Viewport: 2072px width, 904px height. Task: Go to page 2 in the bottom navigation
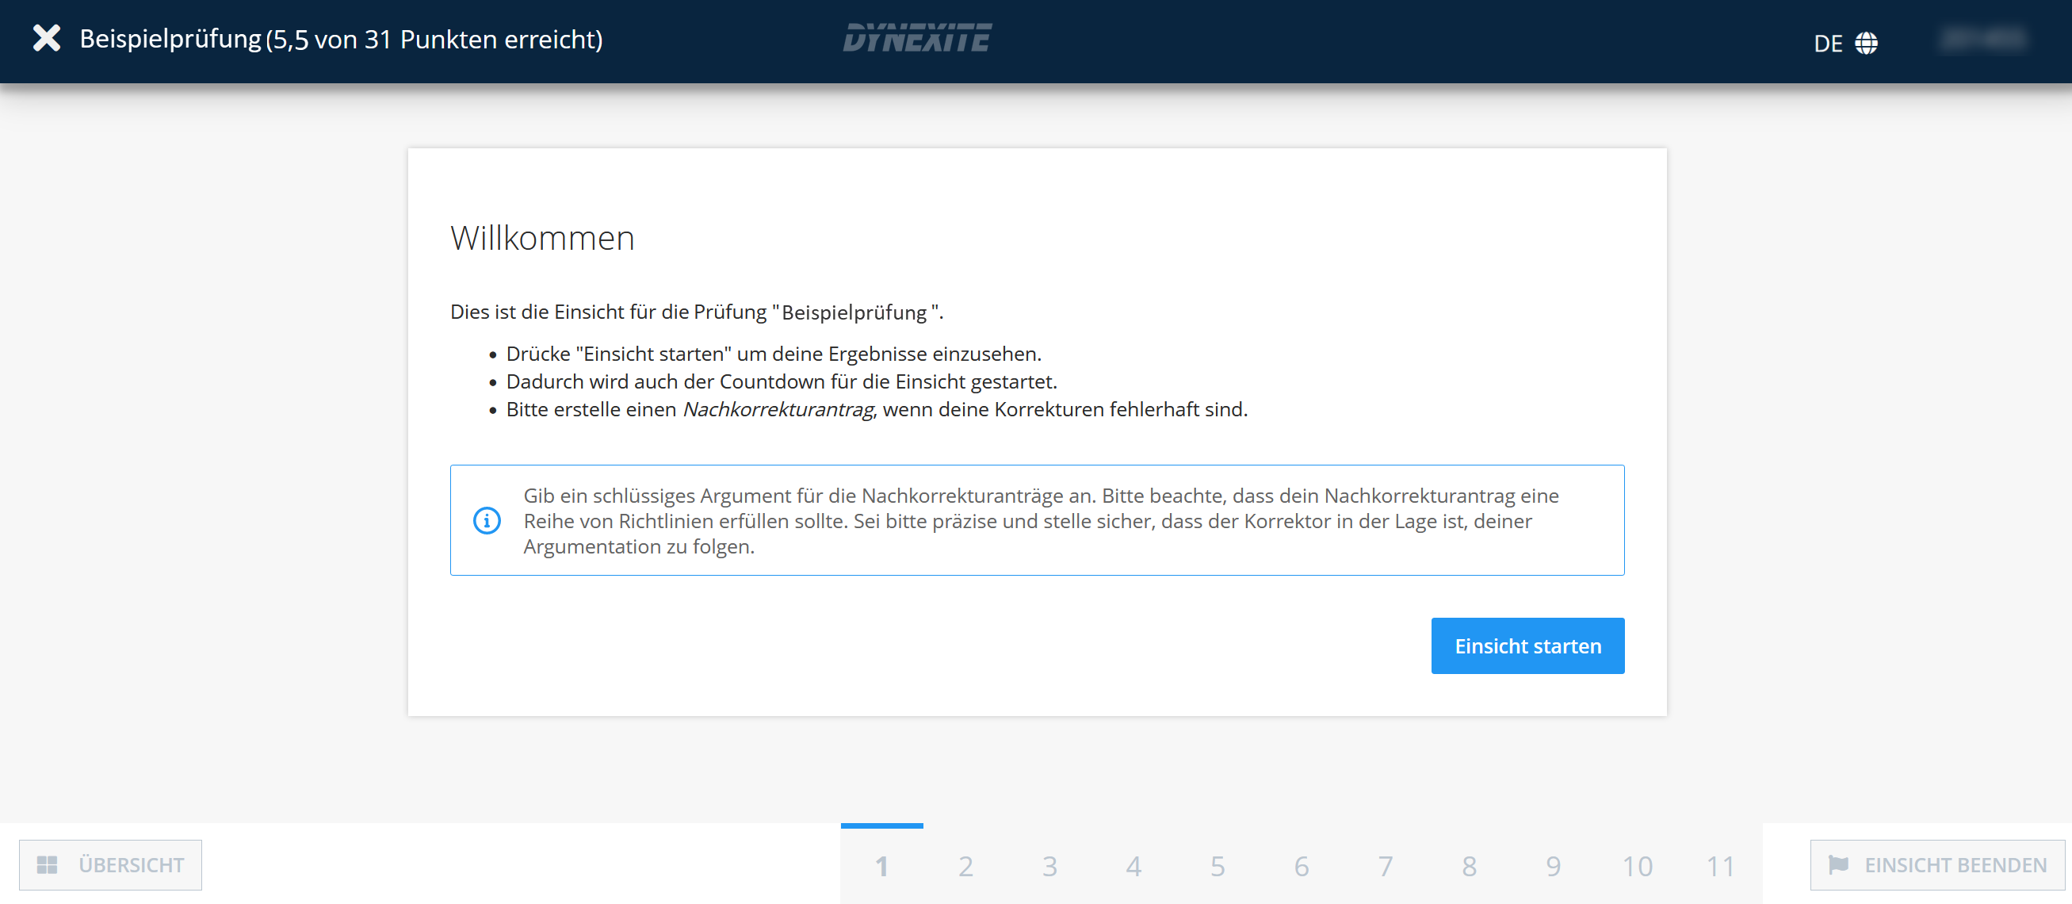pyautogui.click(x=965, y=865)
